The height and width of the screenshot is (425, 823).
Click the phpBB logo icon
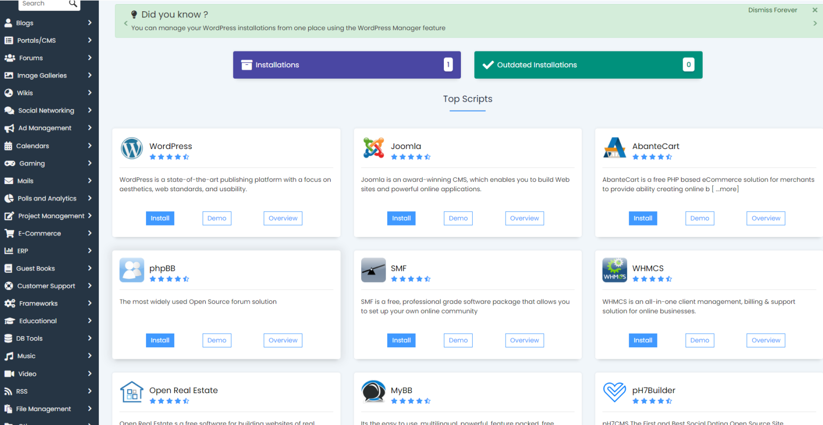click(132, 270)
